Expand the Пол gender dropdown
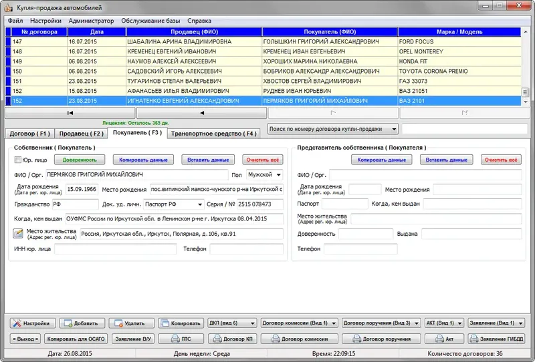This screenshot has height=362, width=535. point(278,175)
